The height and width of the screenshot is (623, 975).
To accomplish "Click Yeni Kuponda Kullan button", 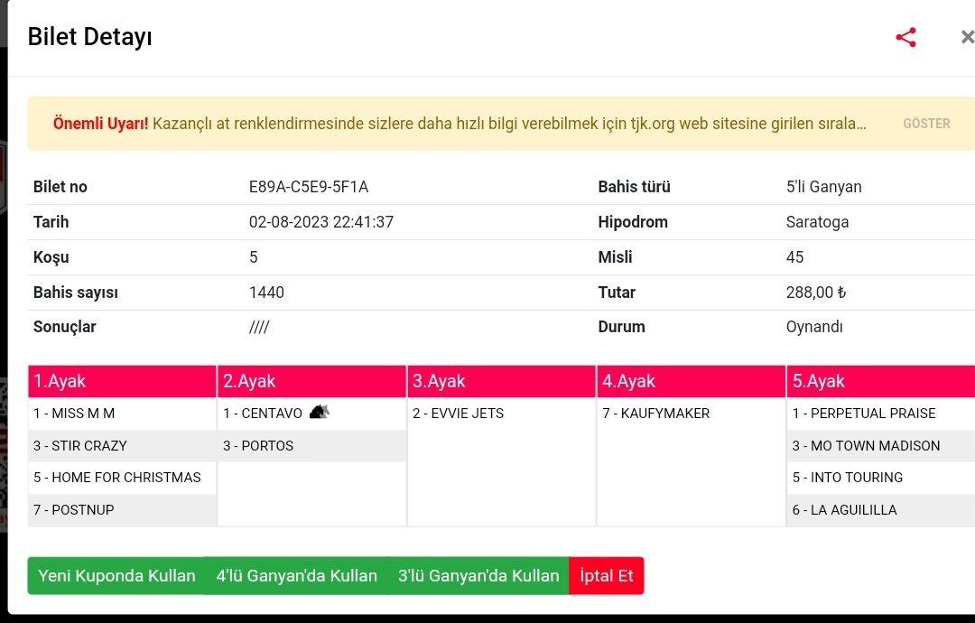I will pos(116,576).
